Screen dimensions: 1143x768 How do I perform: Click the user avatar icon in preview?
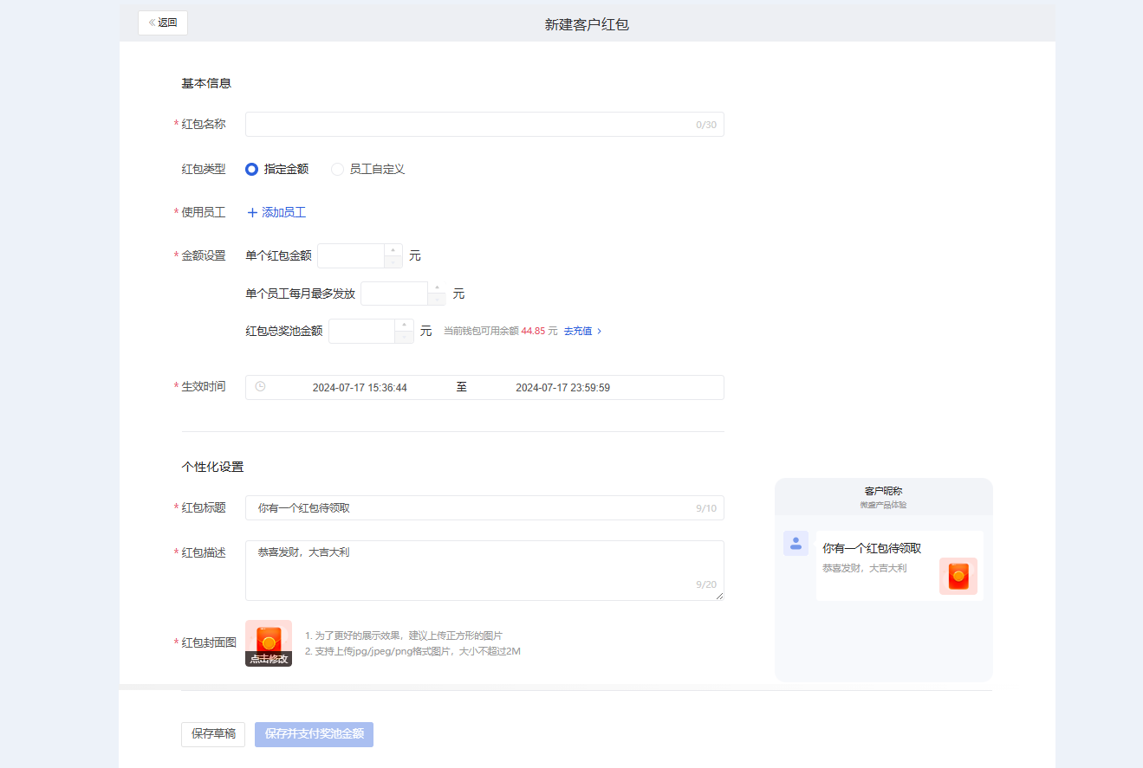(796, 543)
